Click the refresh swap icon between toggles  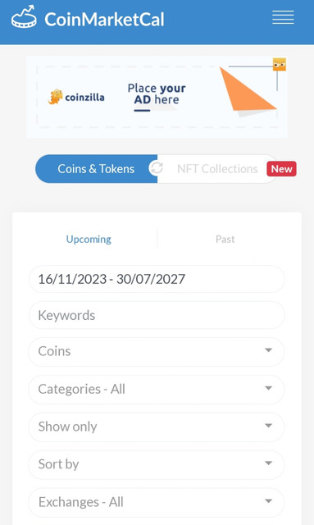tap(156, 168)
